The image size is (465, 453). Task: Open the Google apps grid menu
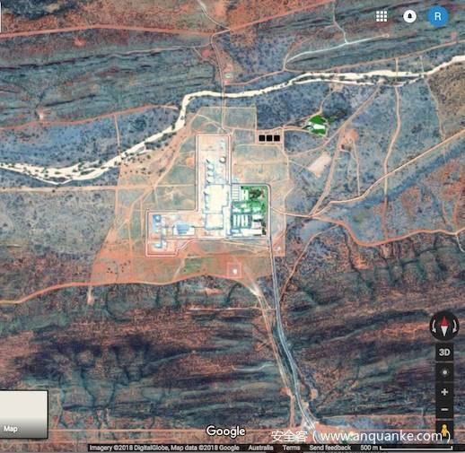[x=382, y=16]
